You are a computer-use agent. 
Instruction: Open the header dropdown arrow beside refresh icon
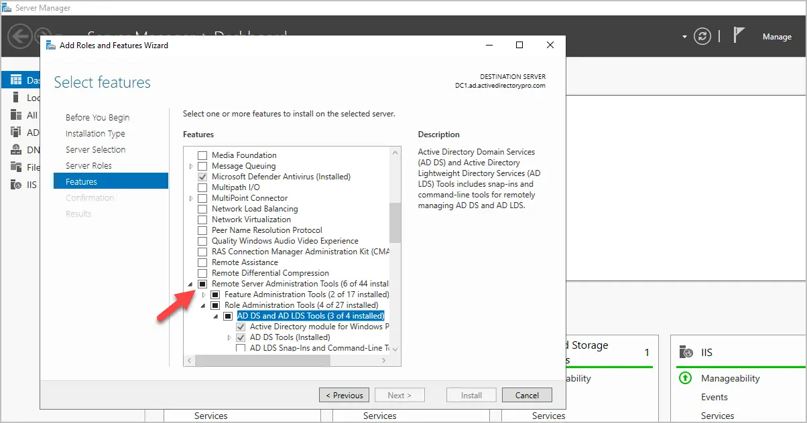685,37
